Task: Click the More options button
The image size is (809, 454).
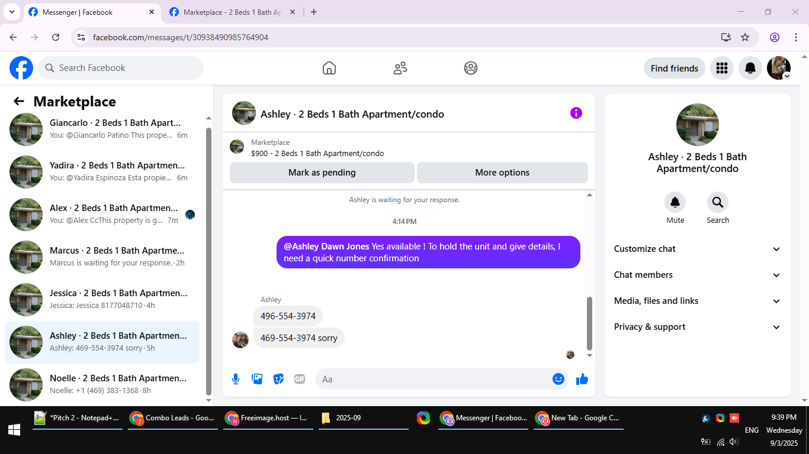Action: pos(502,173)
